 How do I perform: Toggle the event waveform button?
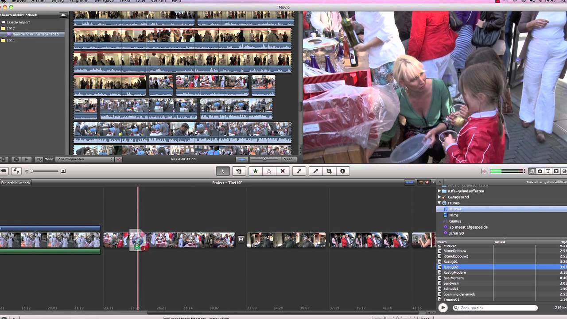(x=242, y=159)
